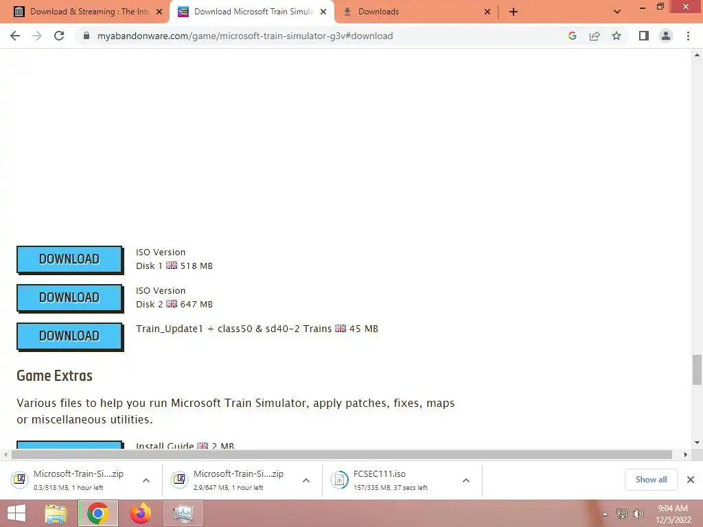Click the horizontal scrollbar thumb
The width and height of the screenshot is (703, 527).
[x=342, y=454]
